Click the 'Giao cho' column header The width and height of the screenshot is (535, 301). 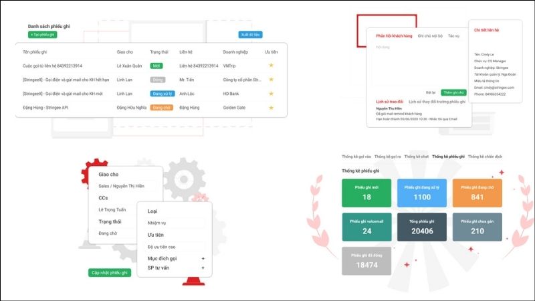click(125, 52)
